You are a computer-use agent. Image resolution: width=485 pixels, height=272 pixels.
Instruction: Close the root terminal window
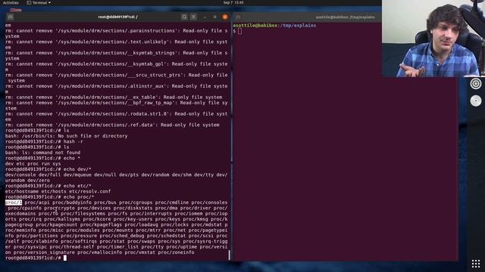[x=225, y=17]
